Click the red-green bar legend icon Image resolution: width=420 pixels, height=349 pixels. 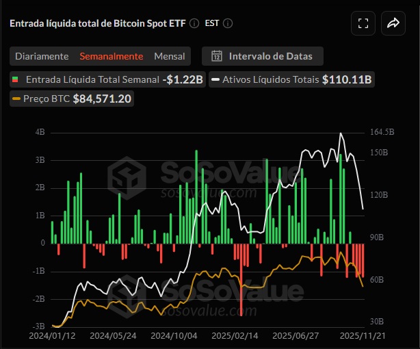[x=16, y=79]
